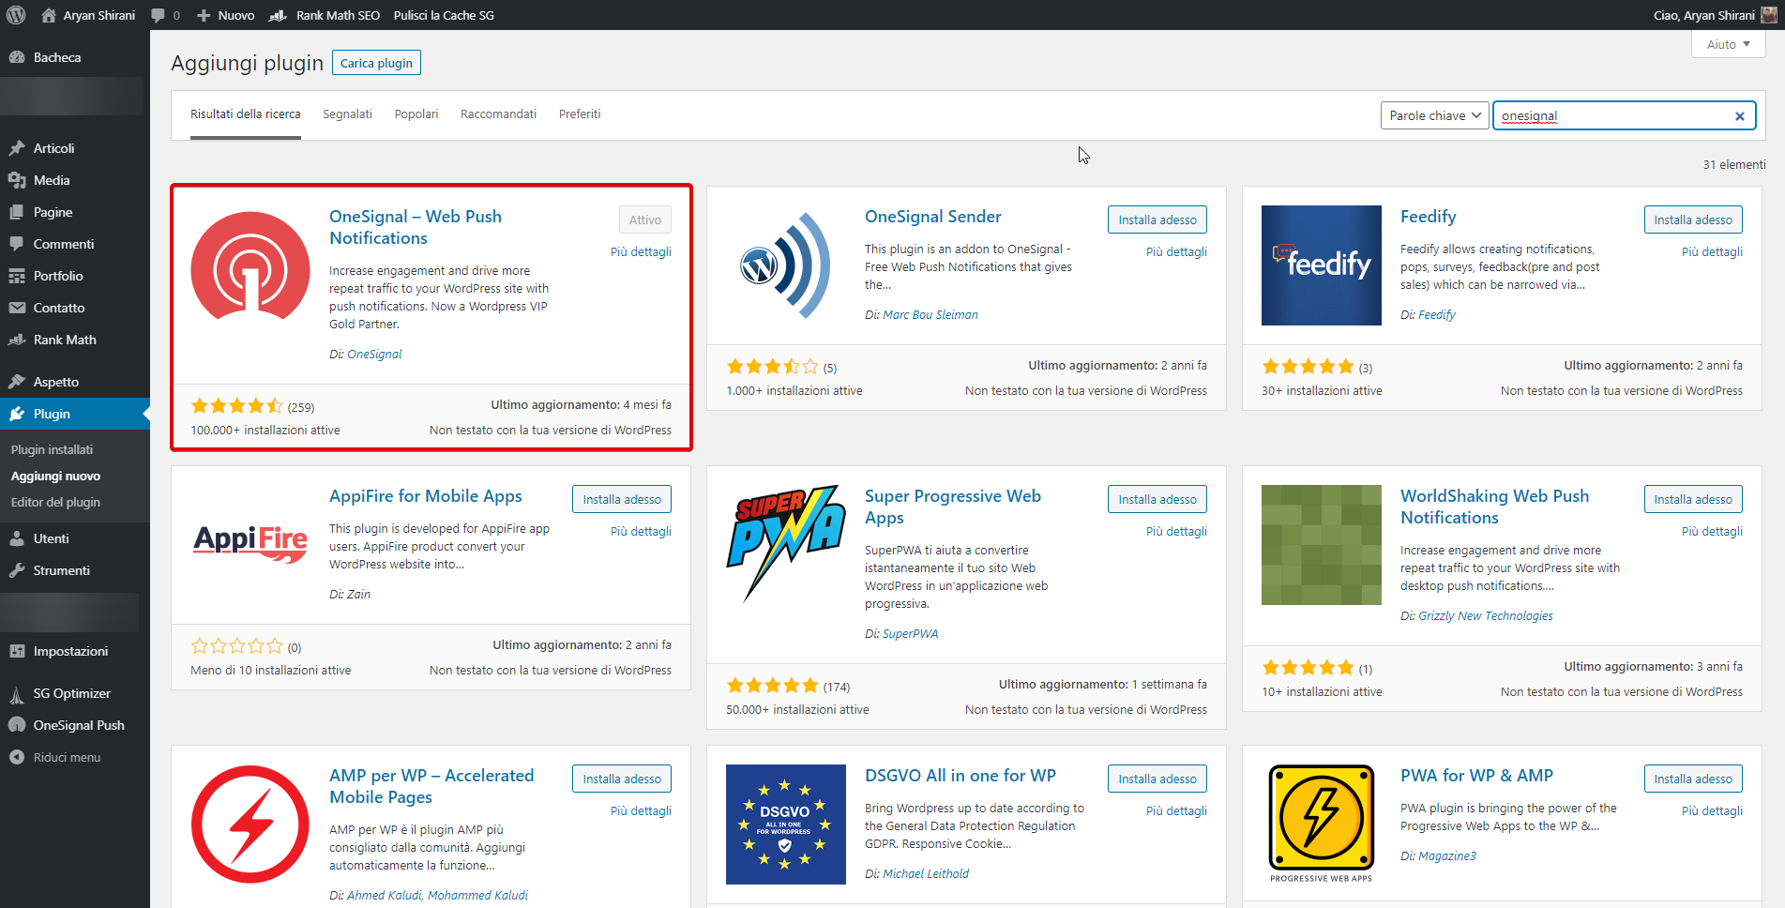Install AMP per WP plugin
1785x908 pixels.
[622, 779]
